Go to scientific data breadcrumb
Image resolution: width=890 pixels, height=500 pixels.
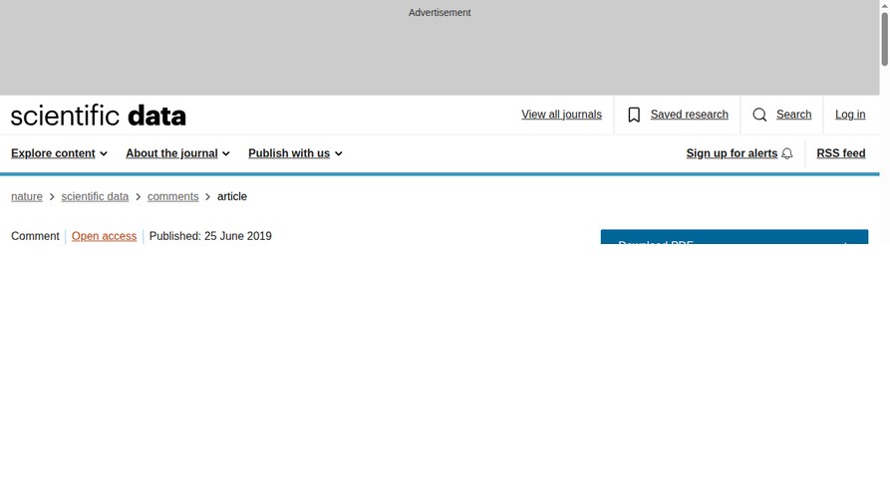tap(95, 196)
